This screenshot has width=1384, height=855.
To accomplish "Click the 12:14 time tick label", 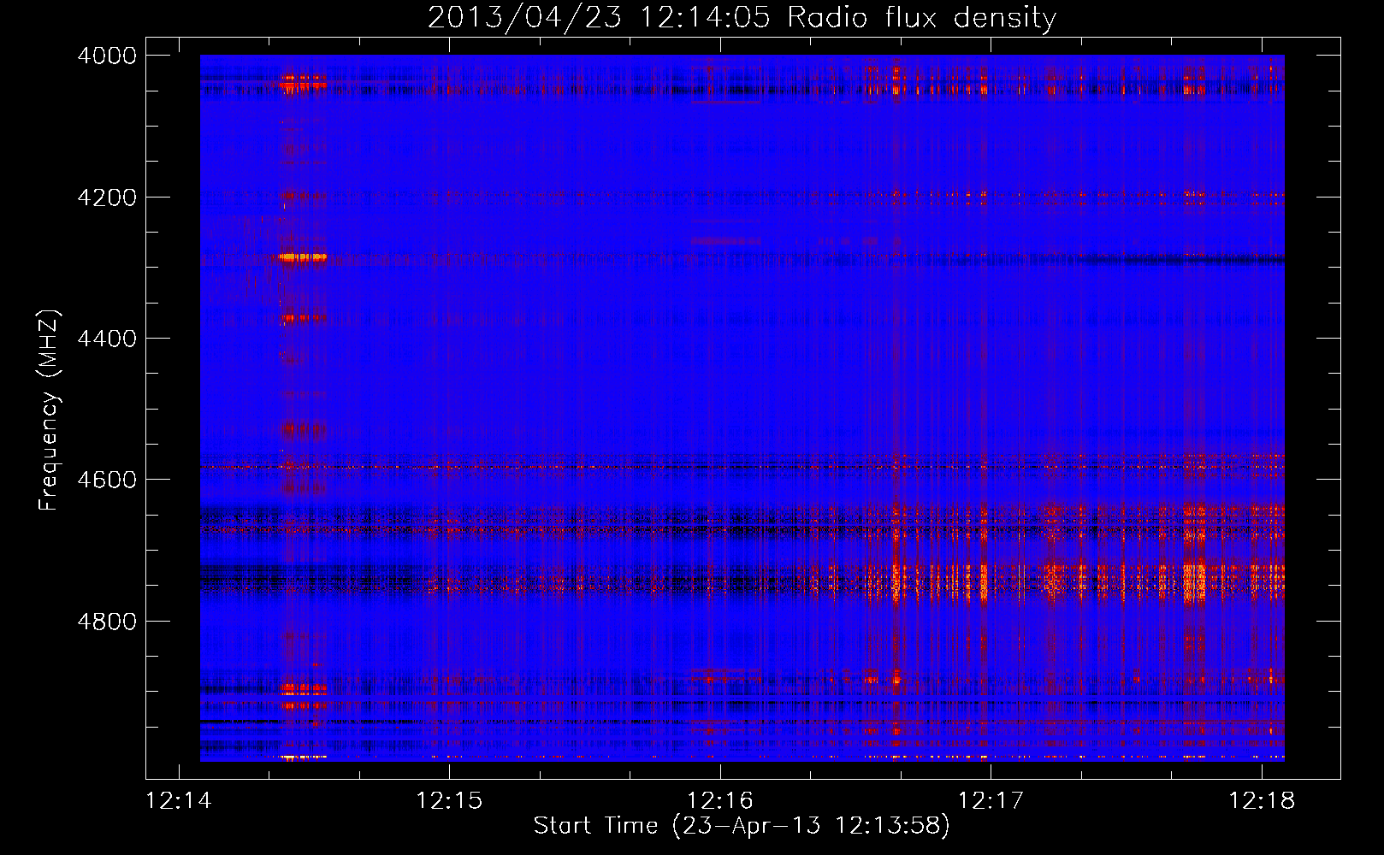I will coord(179,801).
